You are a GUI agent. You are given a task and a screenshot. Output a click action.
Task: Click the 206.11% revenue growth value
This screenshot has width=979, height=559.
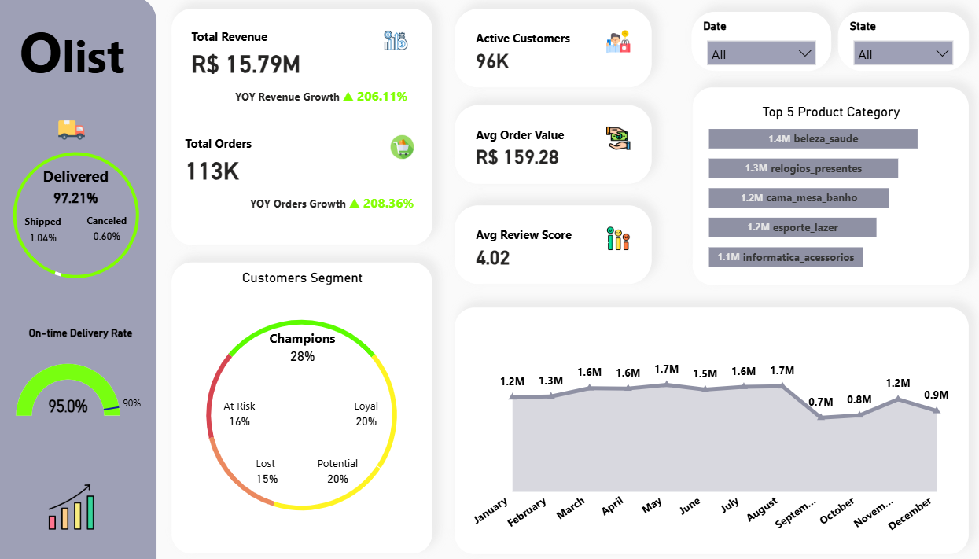[x=381, y=97]
